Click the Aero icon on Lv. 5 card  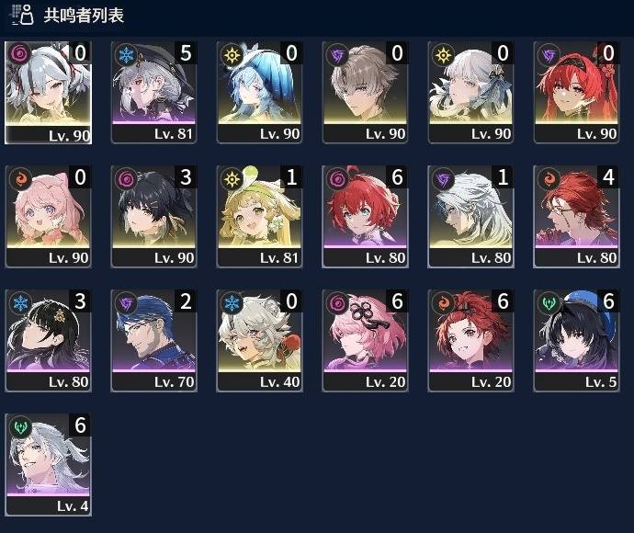(x=549, y=302)
